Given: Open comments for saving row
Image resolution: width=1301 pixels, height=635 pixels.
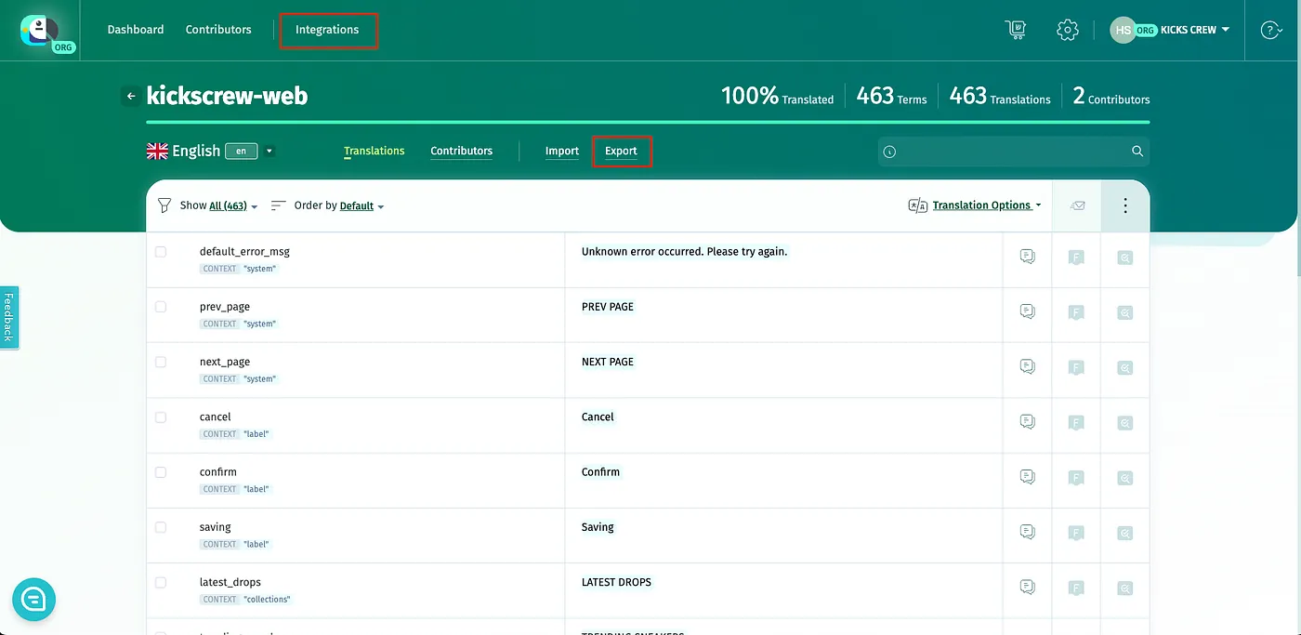Looking at the screenshot, I should (x=1027, y=532).
